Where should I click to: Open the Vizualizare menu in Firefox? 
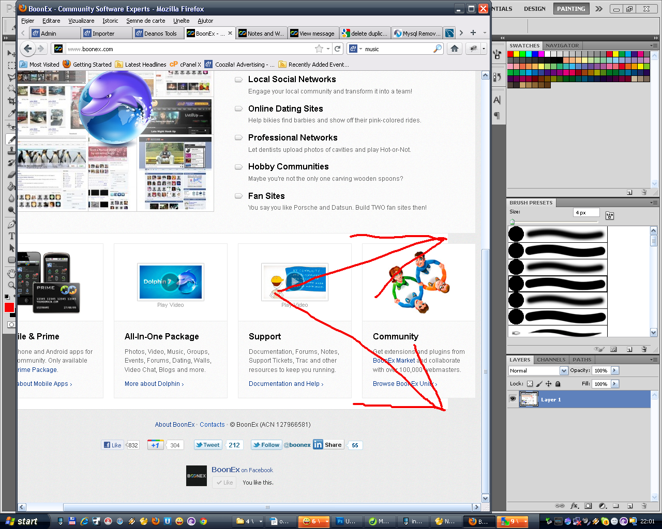pyautogui.click(x=81, y=21)
